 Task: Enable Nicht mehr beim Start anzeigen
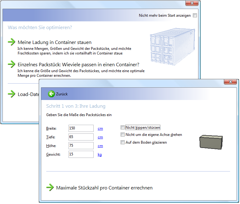click(195, 15)
